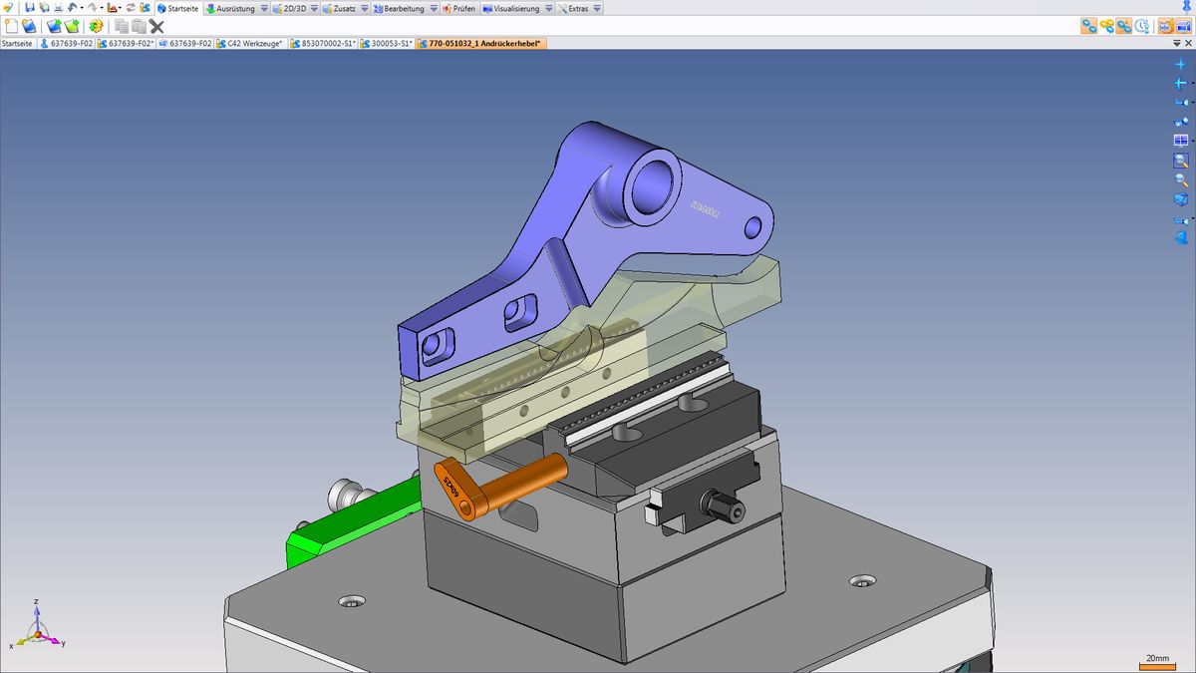Screen dimensions: 1196x673
Task: Click the second magnifier zoom icon below
Action: pyautogui.click(x=1181, y=180)
